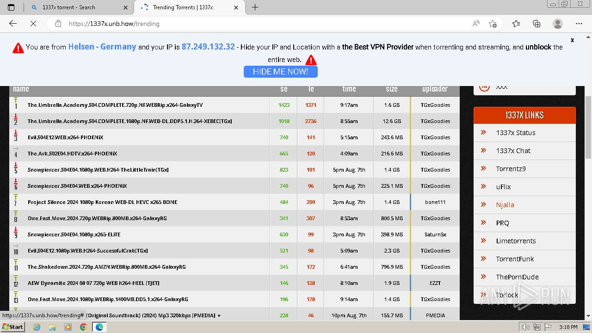Open PMEDIA uploader profile

(x=435, y=315)
